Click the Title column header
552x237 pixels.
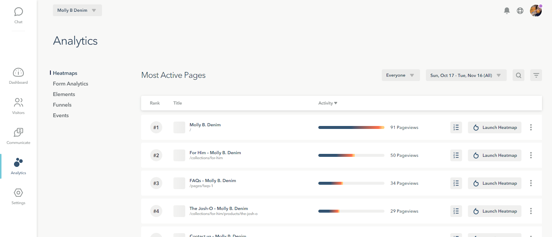click(x=178, y=103)
